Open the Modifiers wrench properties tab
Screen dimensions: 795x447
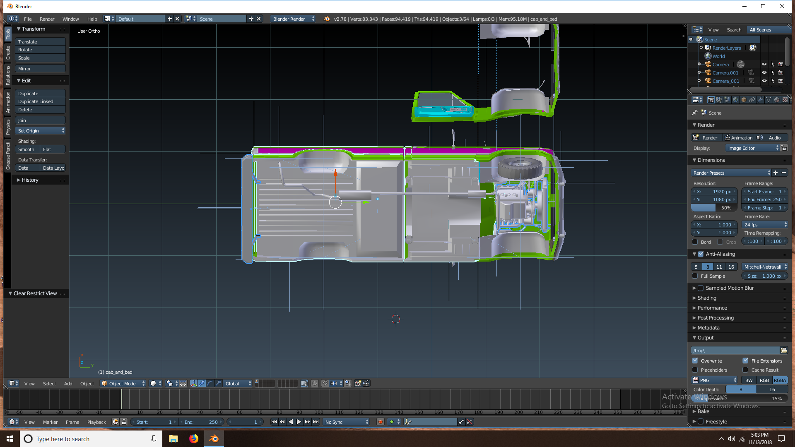click(760, 100)
